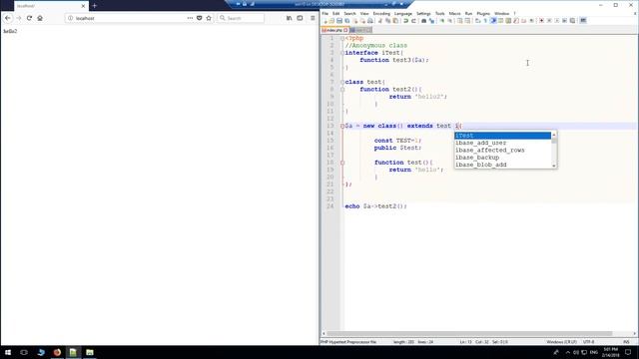Choose ibase_blob_add autocomplete suggestion
The width and height of the screenshot is (639, 359).
(x=503, y=165)
